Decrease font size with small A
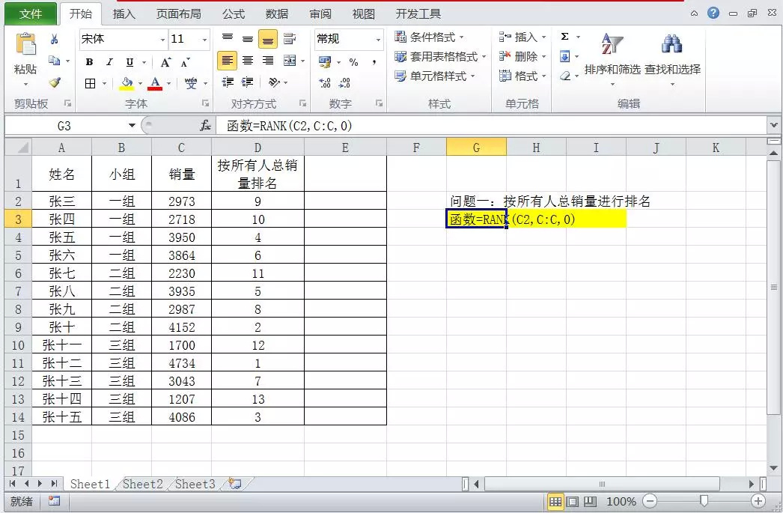This screenshot has height=513, width=783. (185, 62)
